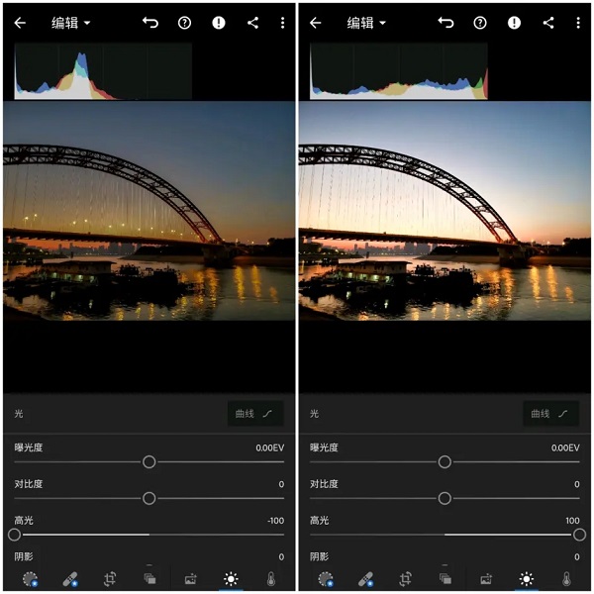Select the crop tool in right bottom toolbar
The image size is (594, 594).
click(x=406, y=579)
